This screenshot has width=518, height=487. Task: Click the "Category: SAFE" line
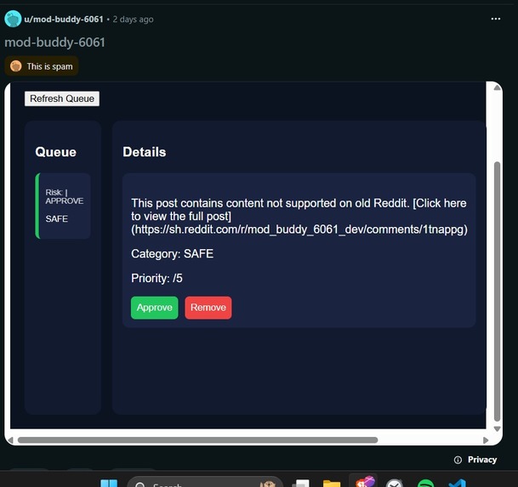172,253
